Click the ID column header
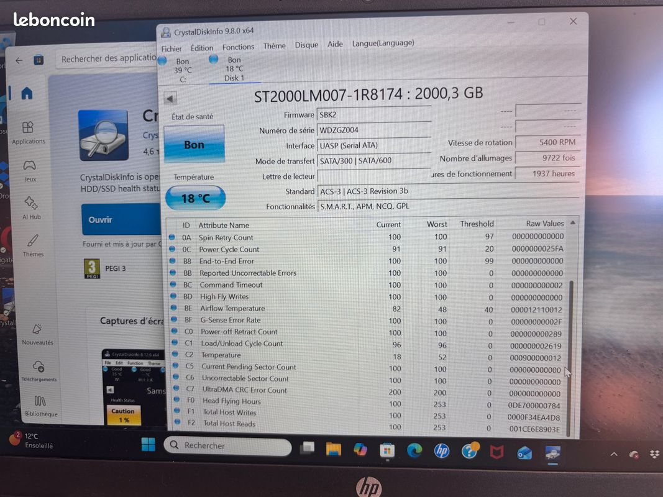This screenshot has height=497, width=663. pyautogui.click(x=186, y=226)
